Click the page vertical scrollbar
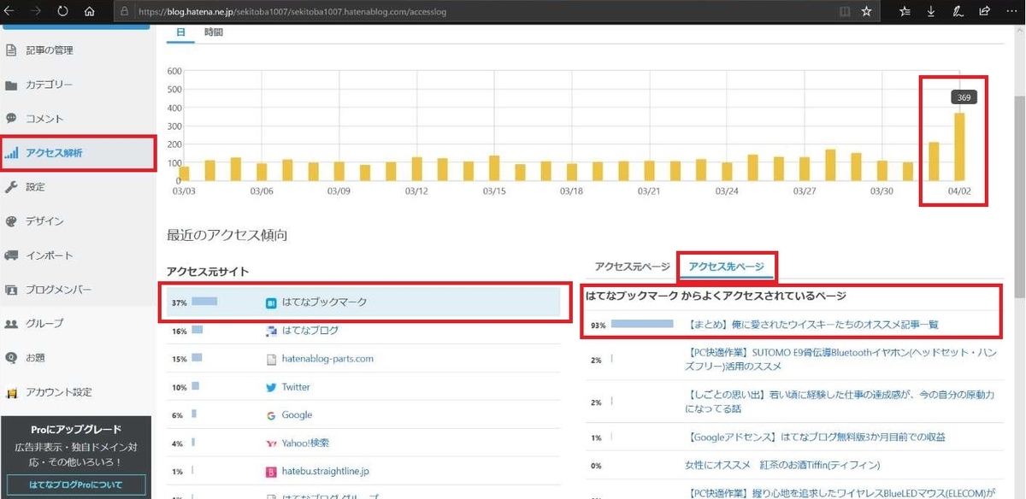Viewport: 1026px width, 499px height. point(1019,261)
